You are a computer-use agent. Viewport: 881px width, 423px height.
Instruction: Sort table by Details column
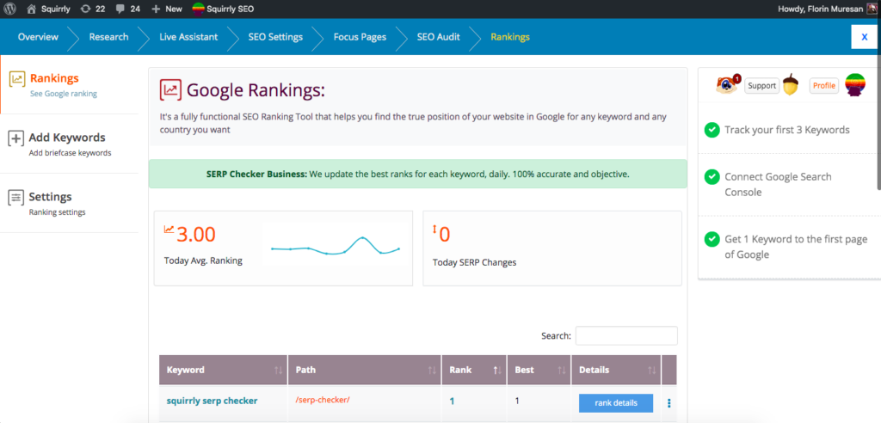[x=616, y=371]
